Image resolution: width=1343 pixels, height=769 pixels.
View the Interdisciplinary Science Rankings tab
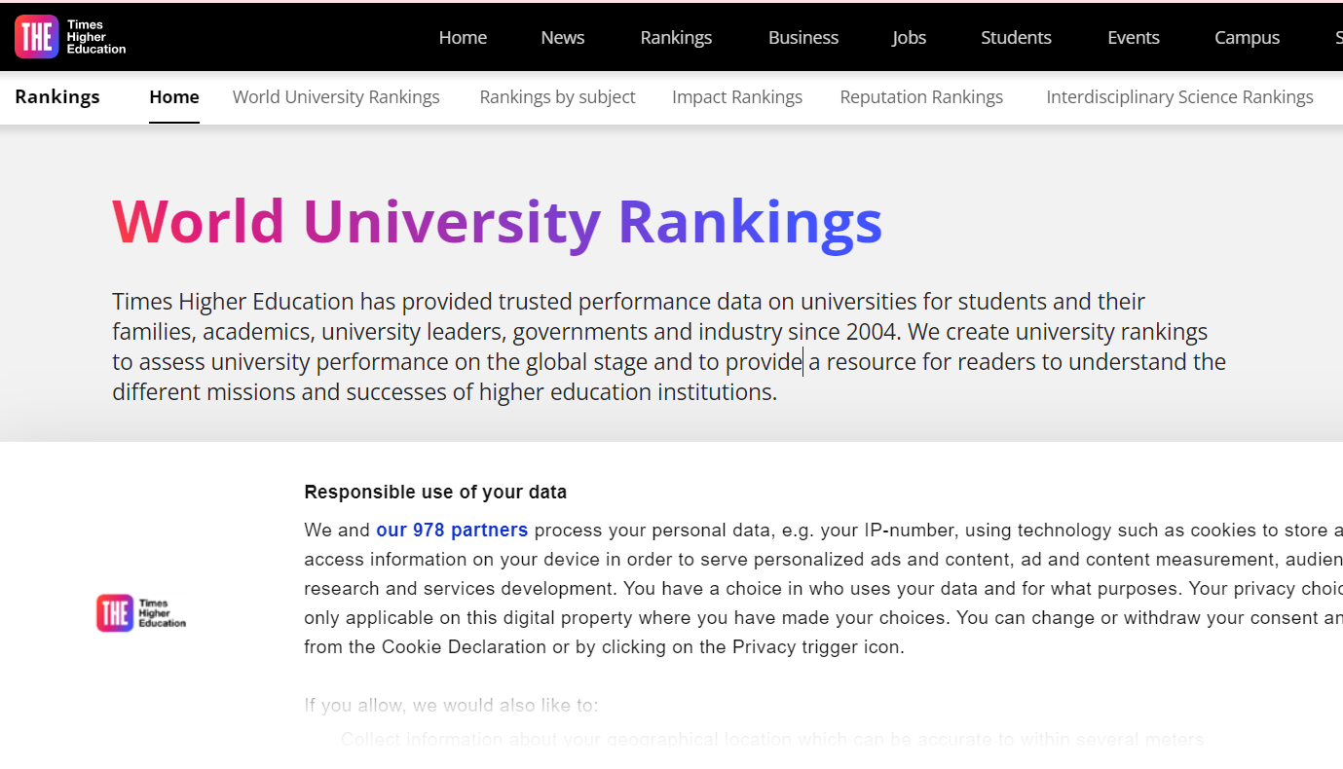1179,97
